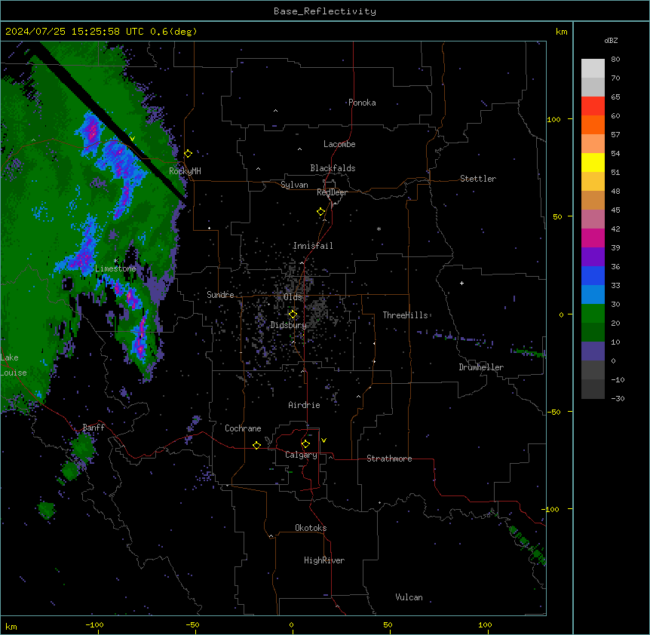650x635 pixels.
Task: Select the light orange 57-54 dBZ swatch
Action: (x=593, y=144)
